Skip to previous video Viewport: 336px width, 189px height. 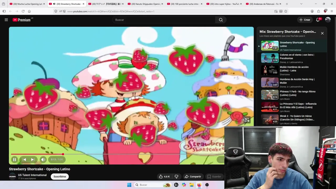[24, 159]
